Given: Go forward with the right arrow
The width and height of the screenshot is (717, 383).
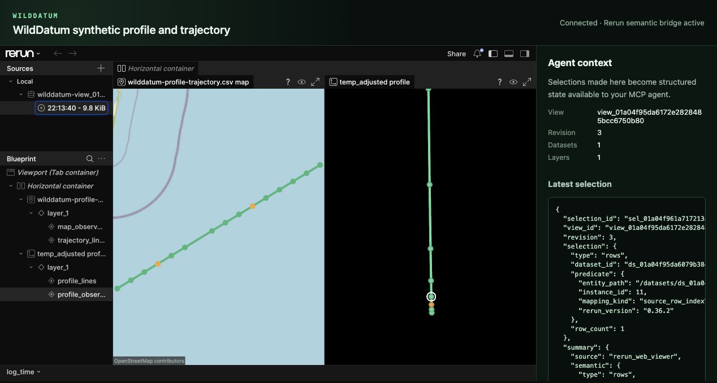Looking at the screenshot, I should pyautogui.click(x=72, y=54).
